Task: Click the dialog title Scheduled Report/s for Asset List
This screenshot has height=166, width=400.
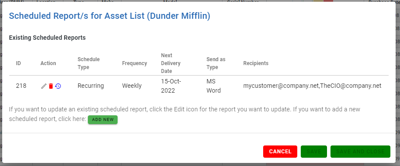Action: (x=109, y=16)
